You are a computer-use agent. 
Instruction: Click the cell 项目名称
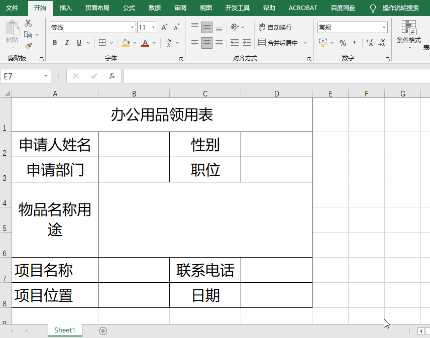tap(55, 270)
